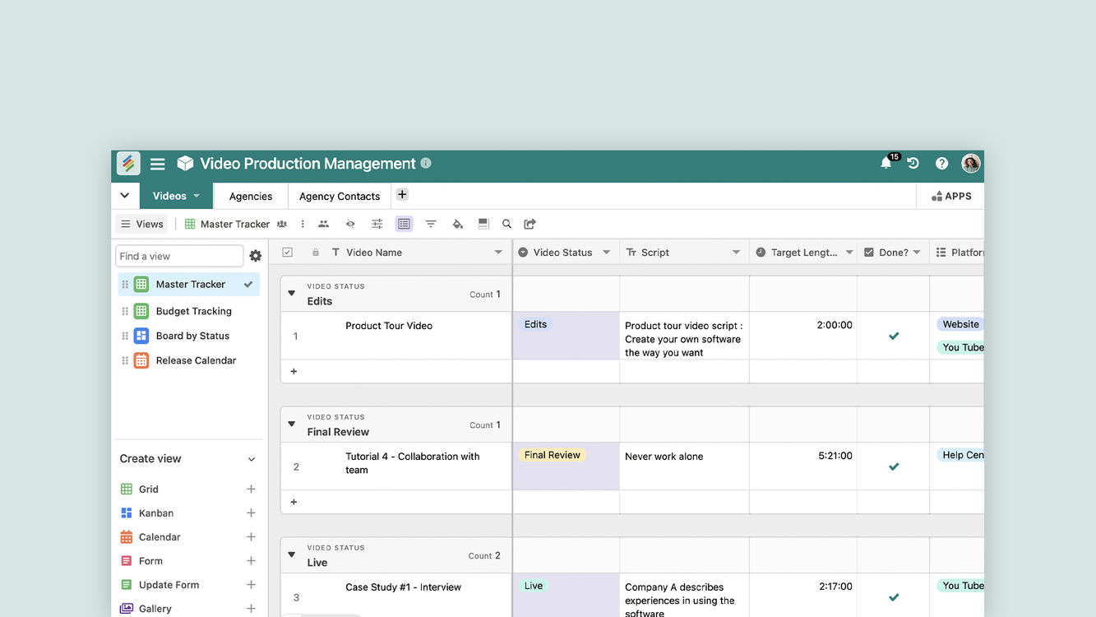Open Video Name column dropdown arrow
Image resolution: width=1096 pixels, height=617 pixels.
coord(498,253)
